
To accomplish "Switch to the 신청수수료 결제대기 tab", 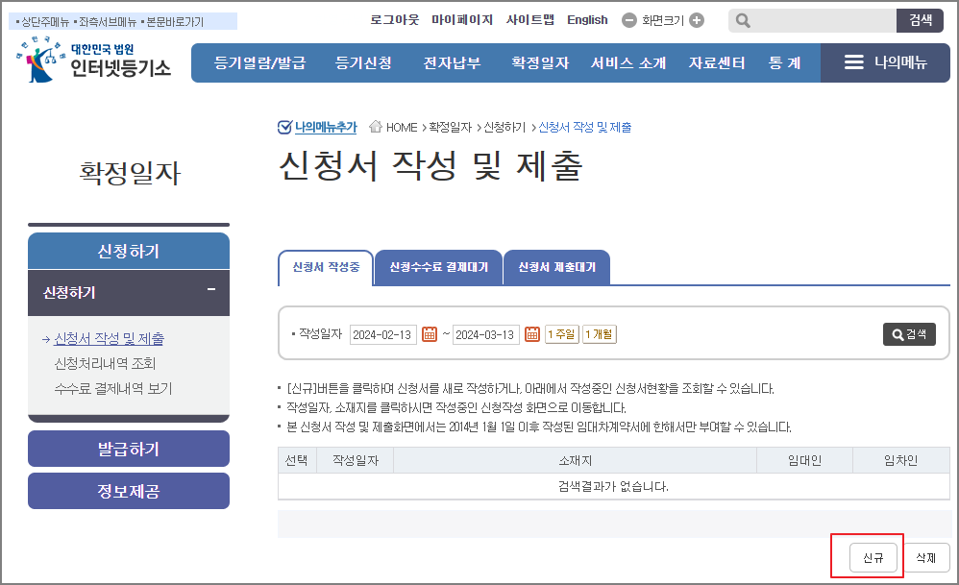I will (x=438, y=268).
